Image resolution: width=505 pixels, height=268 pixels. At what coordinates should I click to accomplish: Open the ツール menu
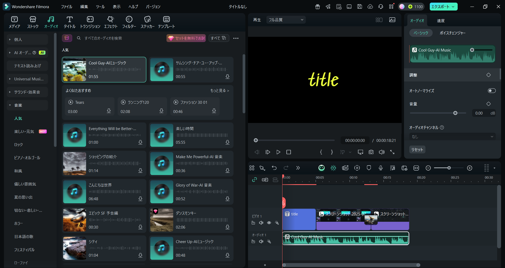(100, 7)
